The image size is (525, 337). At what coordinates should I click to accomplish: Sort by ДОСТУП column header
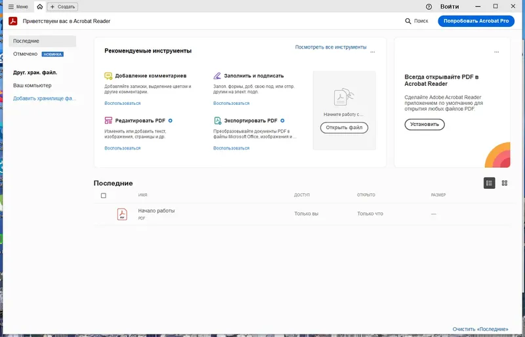click(302, 195)
